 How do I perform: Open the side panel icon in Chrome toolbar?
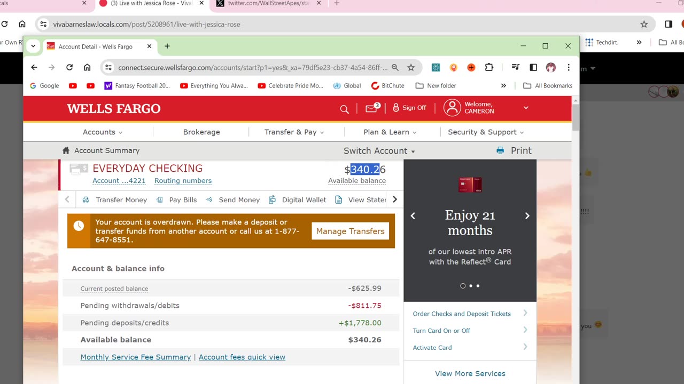533,67
